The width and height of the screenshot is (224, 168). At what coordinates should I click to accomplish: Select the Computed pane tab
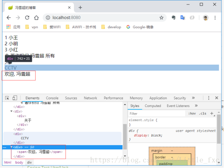(x=153, y=106)
